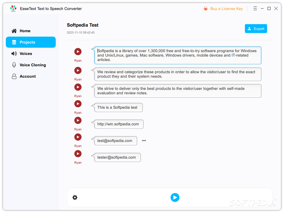Play the tester@softpedia.com line

78,154
